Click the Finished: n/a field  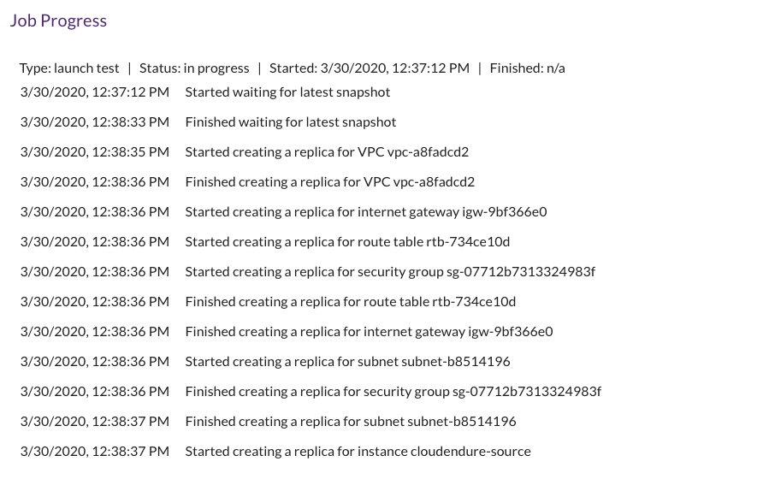528,68
